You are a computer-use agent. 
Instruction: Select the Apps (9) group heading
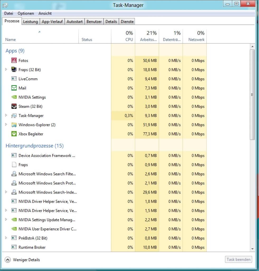(15, 51)
